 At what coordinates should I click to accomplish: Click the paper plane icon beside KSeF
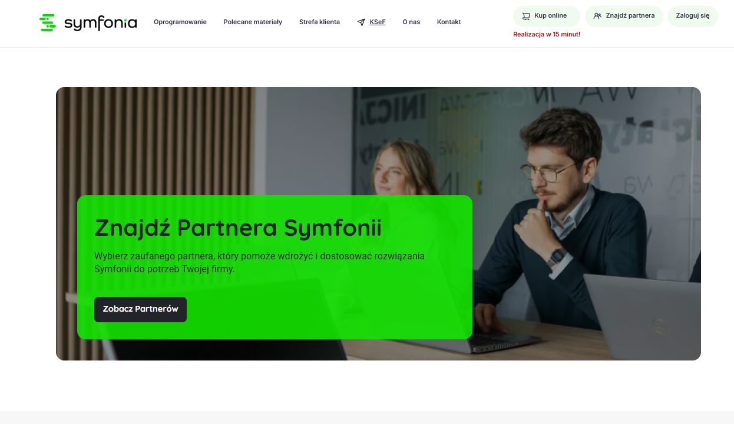point(361,22)
